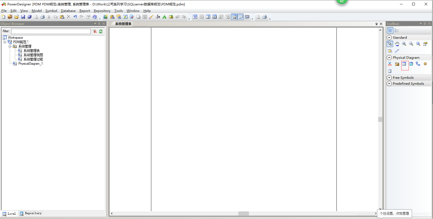Open the diagram tab list dropdown arrow
Screen dimensions: 433x219
(377, 24)
